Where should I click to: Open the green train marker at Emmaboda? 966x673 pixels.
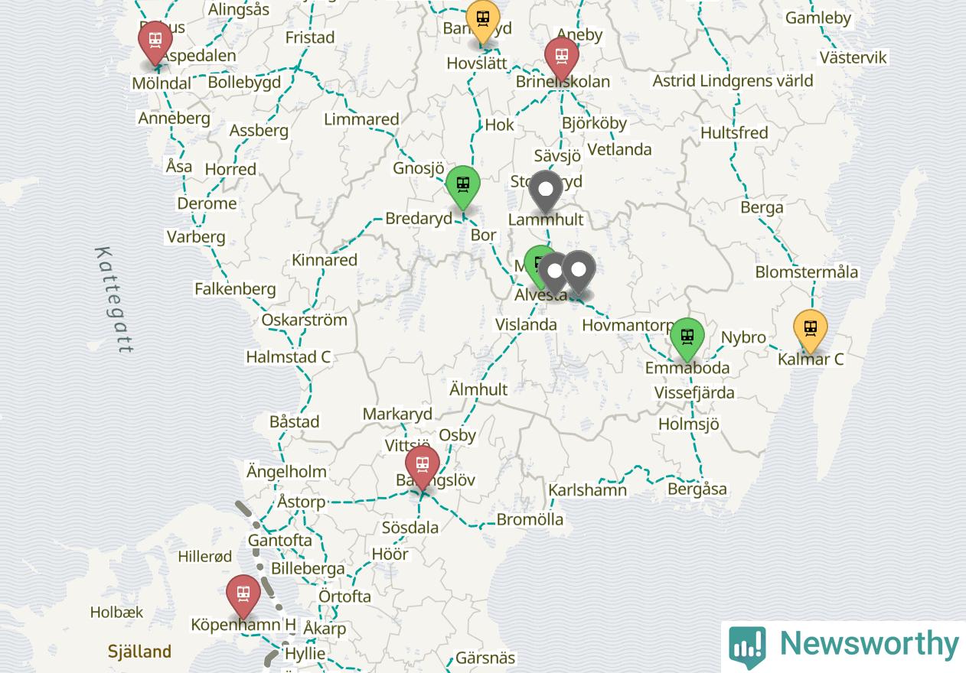(687, 338)
